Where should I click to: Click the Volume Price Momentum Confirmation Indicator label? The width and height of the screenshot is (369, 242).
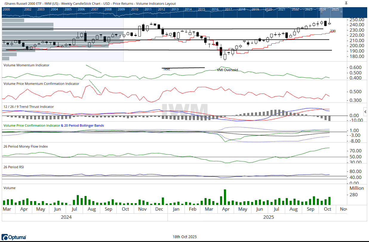41,84
